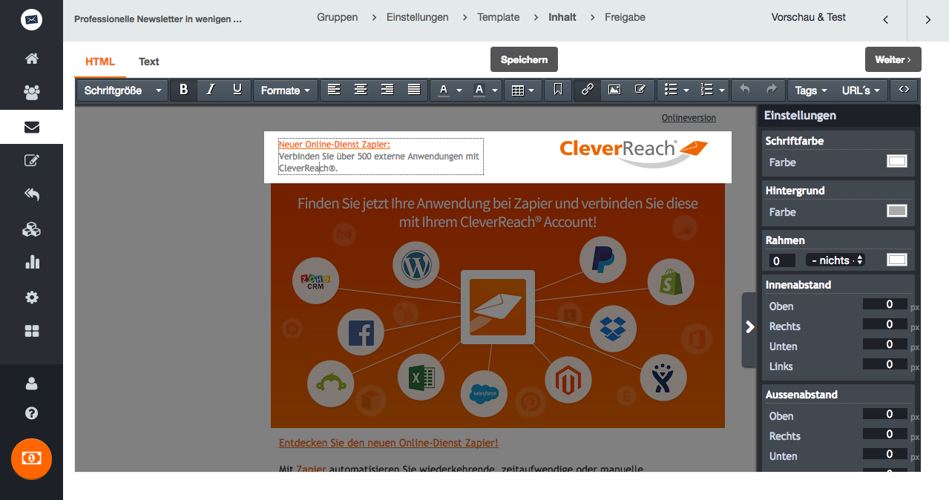The height and width of the screenshot is (500, 949).
Task: Redo the last action
Action: (x=772, y=90)
